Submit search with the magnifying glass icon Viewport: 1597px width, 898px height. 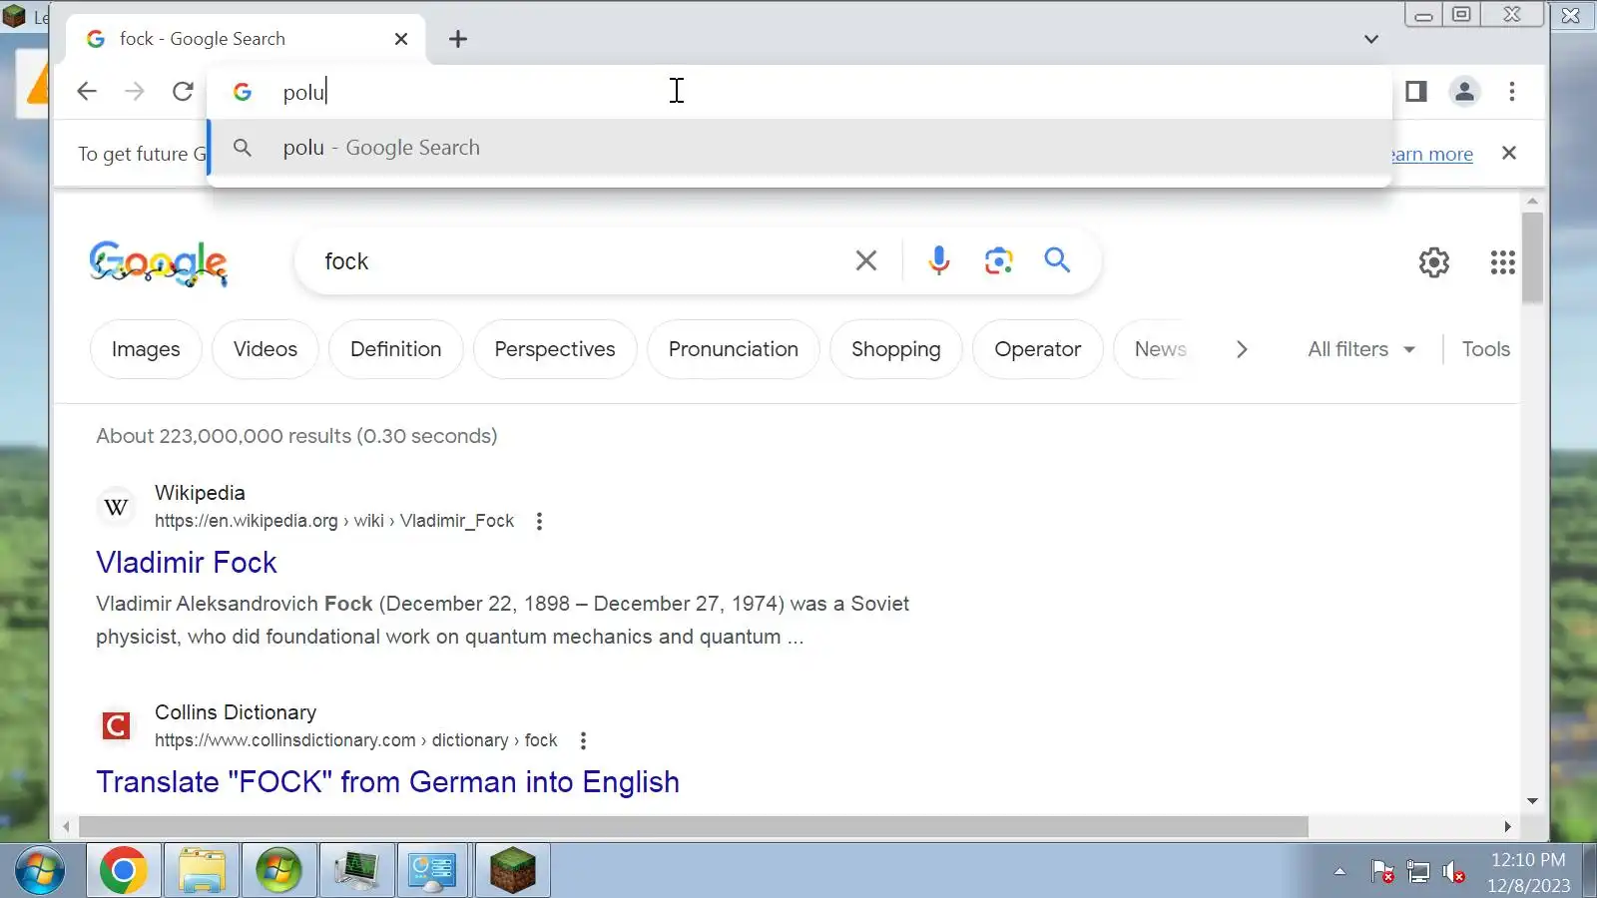pos(1057,260)
